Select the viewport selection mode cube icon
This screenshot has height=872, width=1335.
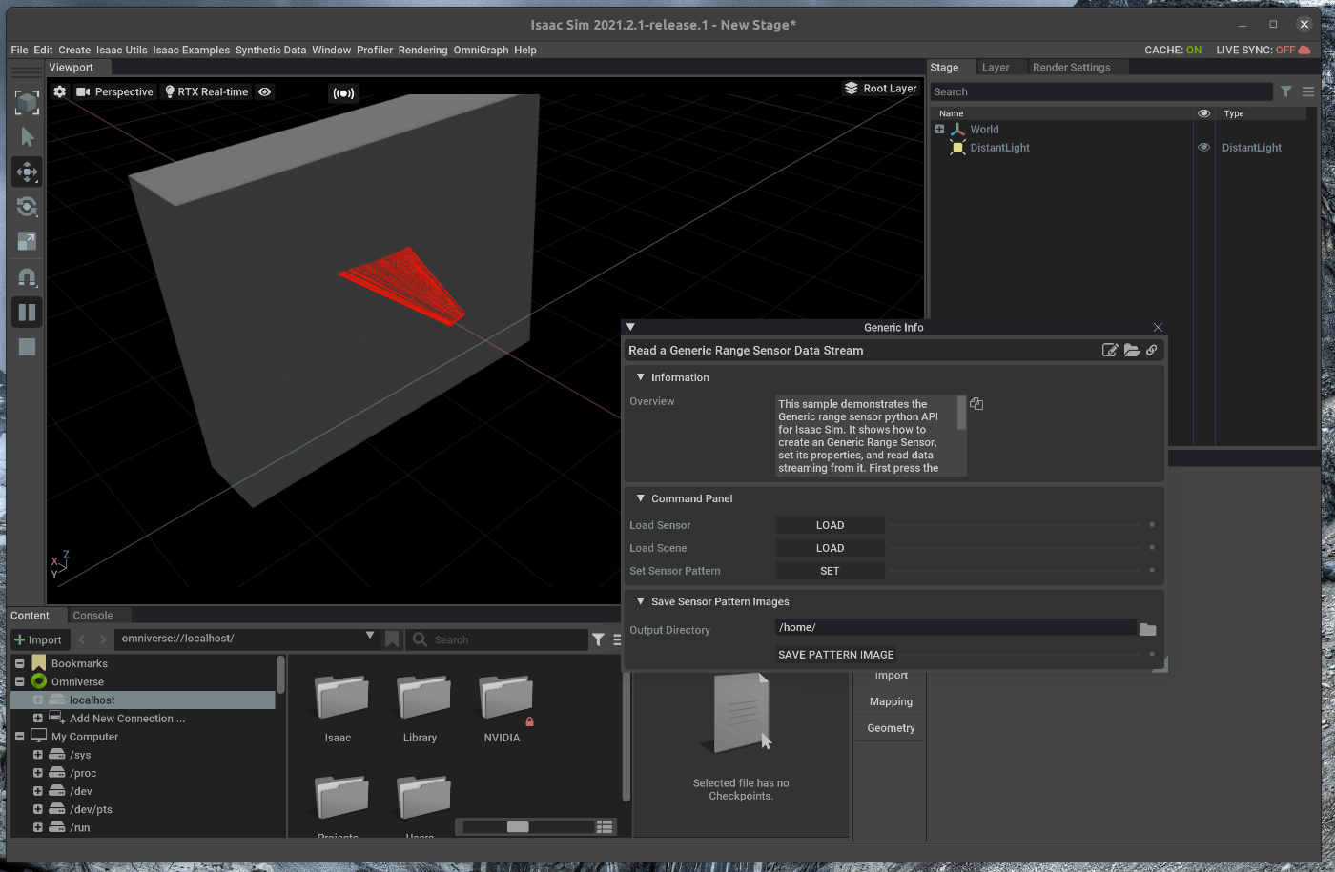27,102
